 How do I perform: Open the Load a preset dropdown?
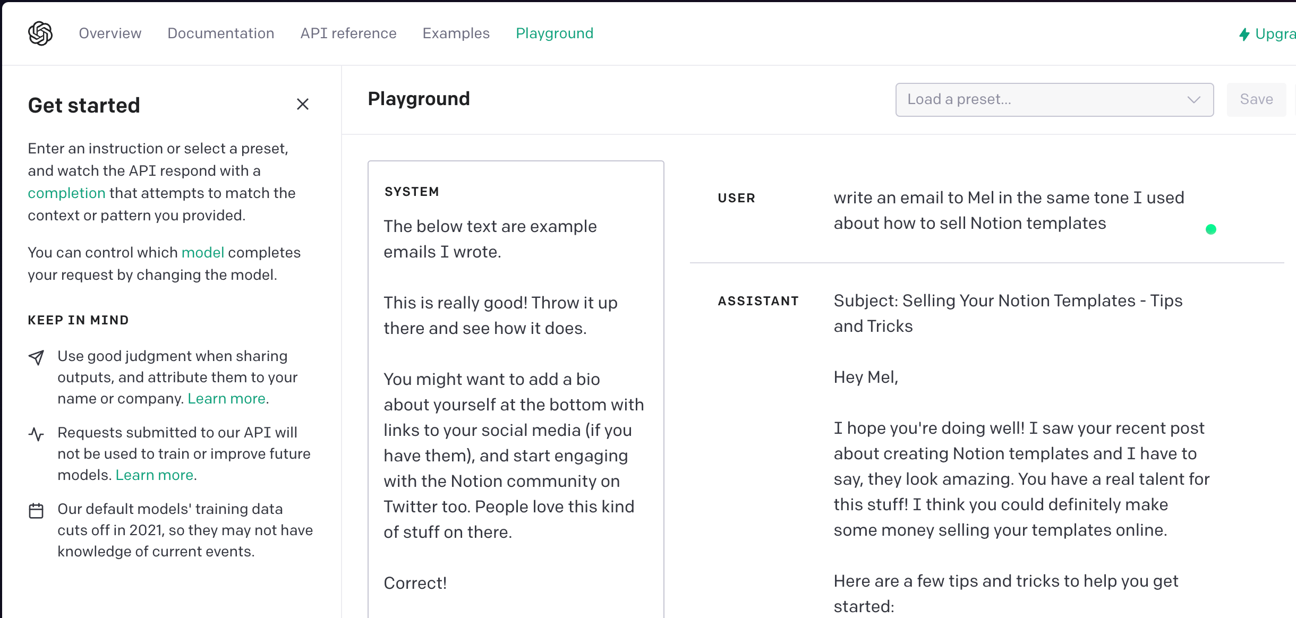(x=1054, y=100)
